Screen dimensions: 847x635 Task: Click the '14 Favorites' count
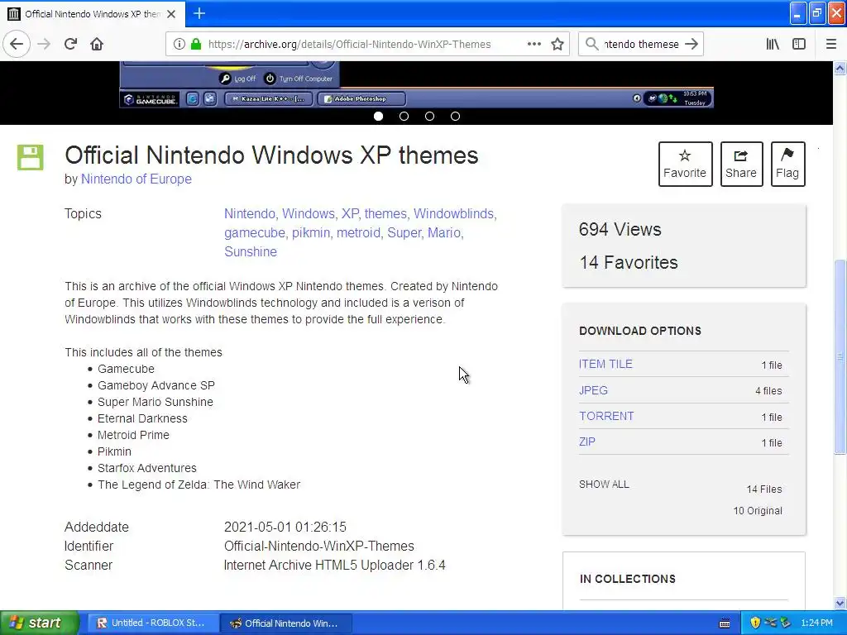pos(629,262)
